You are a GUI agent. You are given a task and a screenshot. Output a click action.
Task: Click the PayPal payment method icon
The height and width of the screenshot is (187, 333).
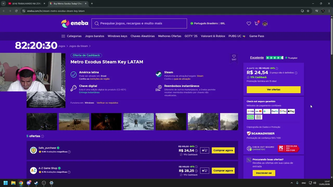pyautogui.click(x=275, y=111)
